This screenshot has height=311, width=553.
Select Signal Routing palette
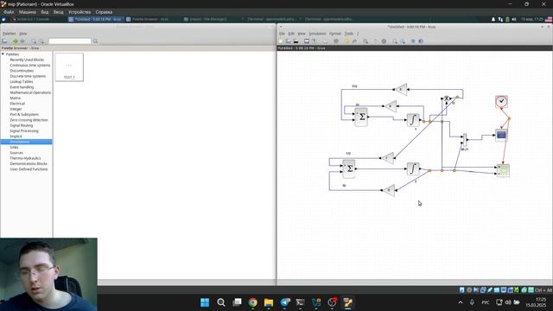[x=21, y=125]
